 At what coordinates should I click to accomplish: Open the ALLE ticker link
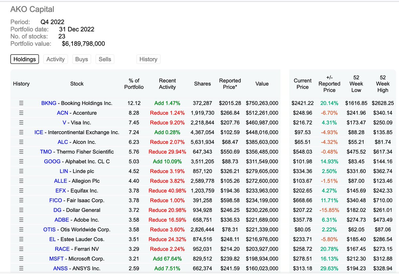tap(61, 181)
